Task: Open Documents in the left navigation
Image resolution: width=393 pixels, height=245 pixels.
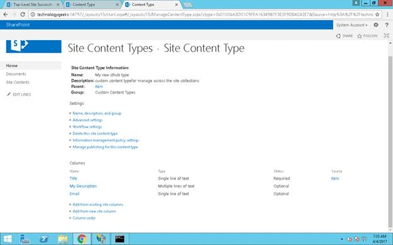Action: pos(16,74)
